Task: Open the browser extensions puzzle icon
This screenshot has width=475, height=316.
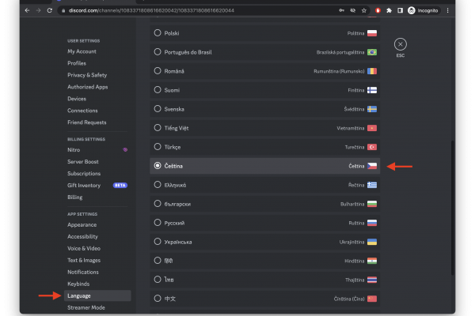Action: click(389, 10)
